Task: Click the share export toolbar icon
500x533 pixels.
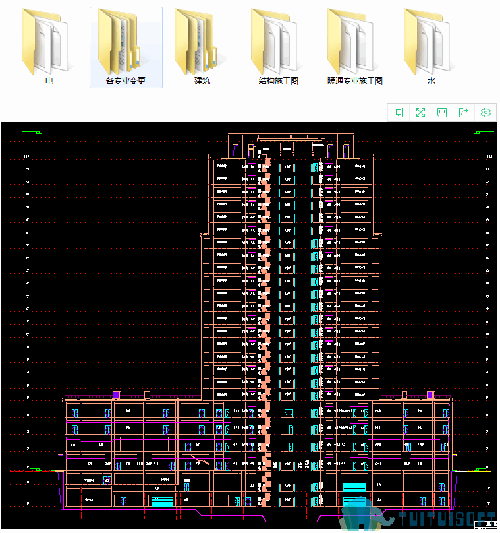Action: click(x=464, y=113)
